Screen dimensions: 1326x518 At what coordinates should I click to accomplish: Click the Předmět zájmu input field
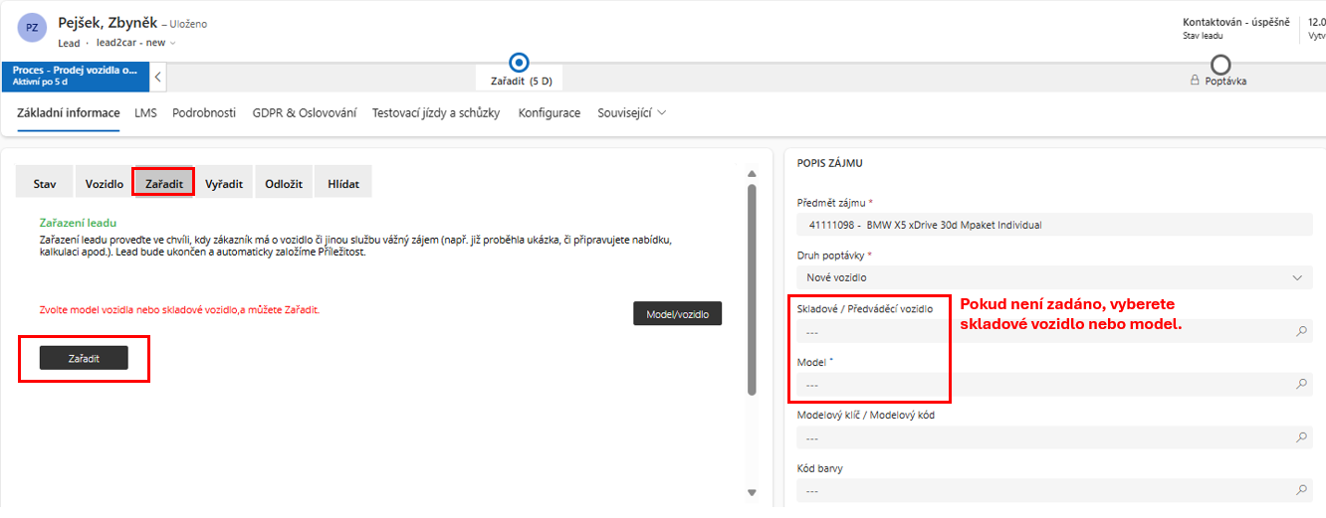(x=1054, y=225)
